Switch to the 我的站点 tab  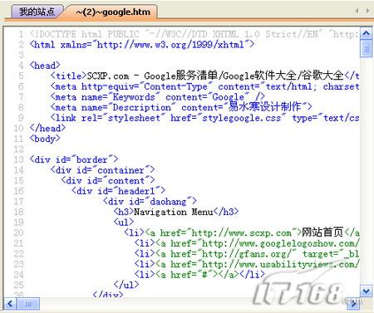point(37,12)
